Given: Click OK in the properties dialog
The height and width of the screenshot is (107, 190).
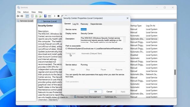Looking at the screenshot, I should pyautogui.click(x=96, y=92).
